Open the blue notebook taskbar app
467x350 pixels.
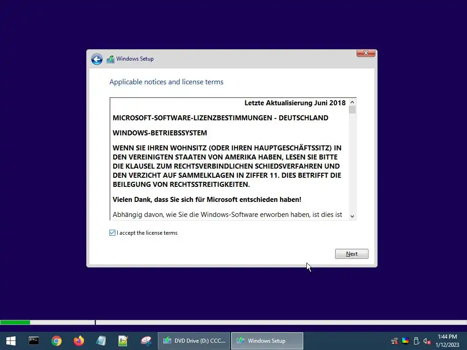(101, 341)
